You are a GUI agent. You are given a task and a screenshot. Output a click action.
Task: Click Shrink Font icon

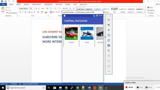coord(39,8)
